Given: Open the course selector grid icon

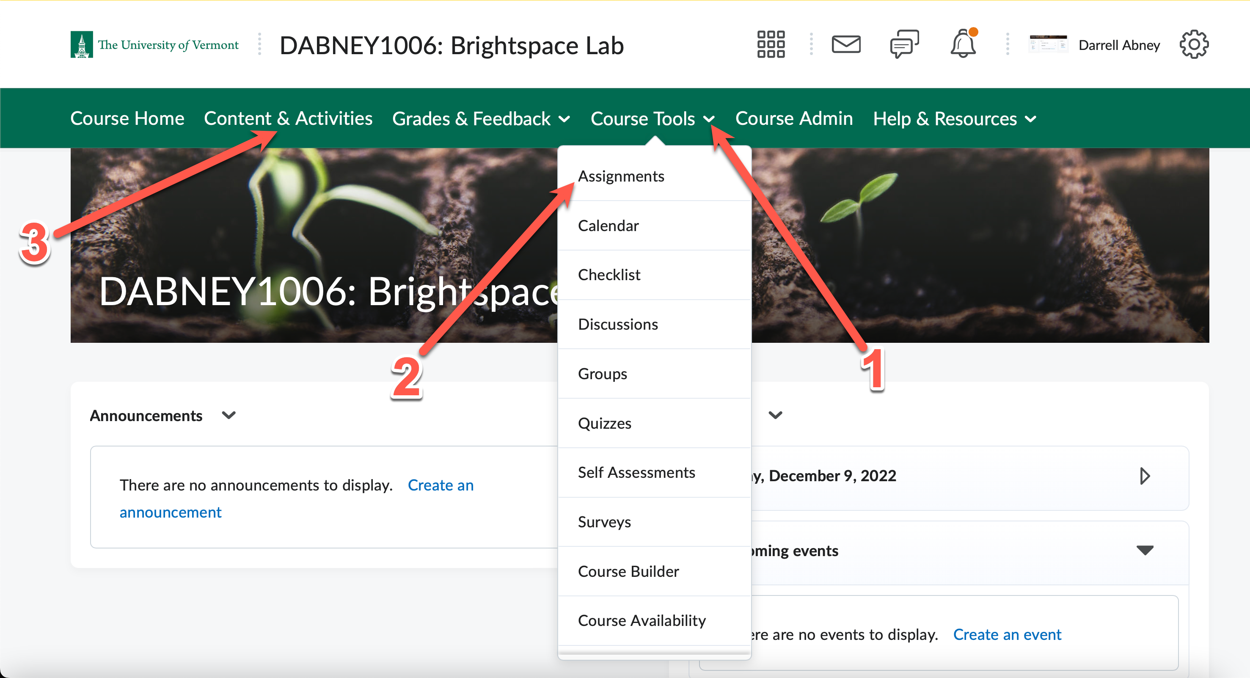Looking at the screenshot, I should (x=771, y=44).
